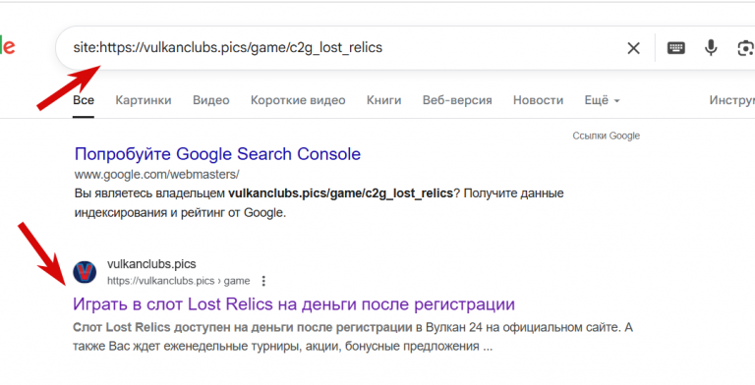Screen dimensions: 755x385
Task: Start voice search with the microphone icon
Action: click(x=711, y=48)
